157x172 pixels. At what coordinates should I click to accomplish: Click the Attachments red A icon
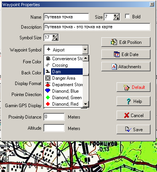[x=114, y=67]
